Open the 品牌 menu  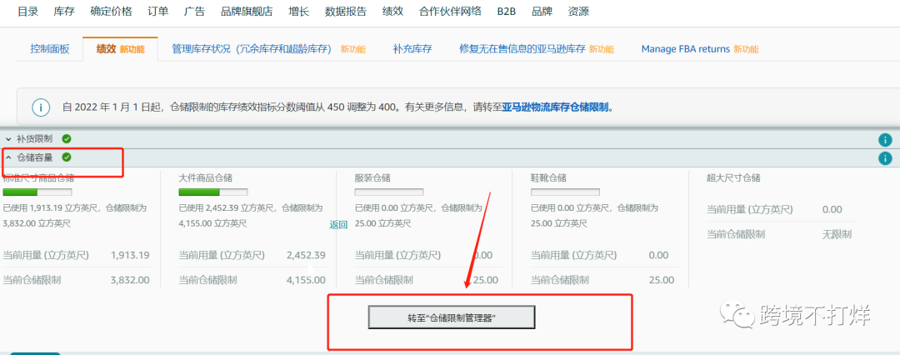pos(542,12)
